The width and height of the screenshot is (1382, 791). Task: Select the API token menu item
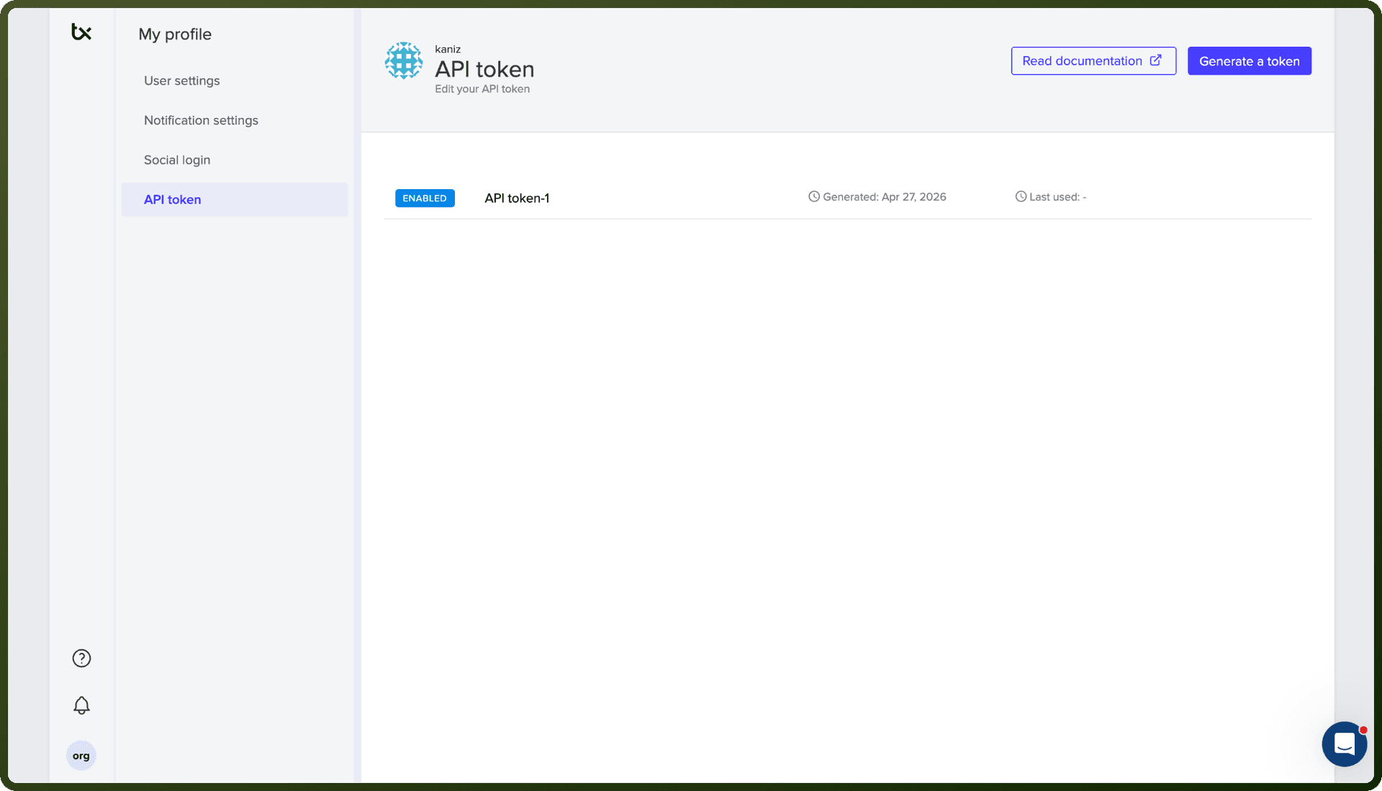click(x=235, y=199)
